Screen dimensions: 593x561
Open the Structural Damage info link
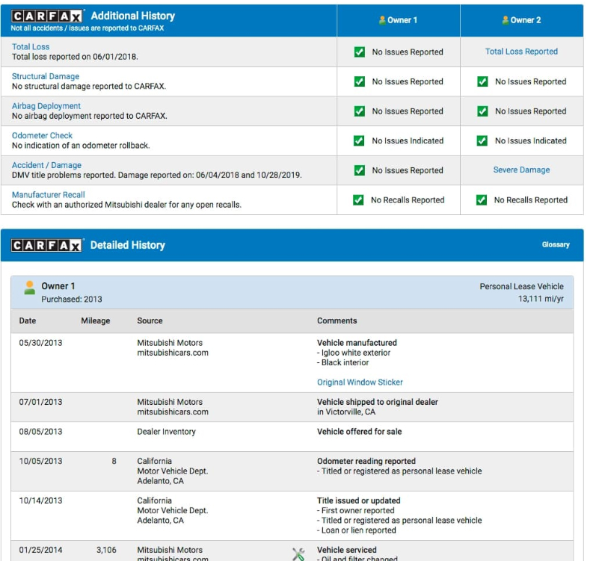point(45,76)
